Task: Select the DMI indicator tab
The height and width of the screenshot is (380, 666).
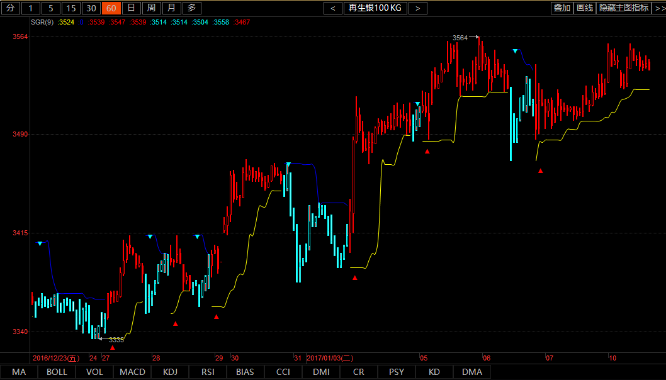Action: coord(321,372)
